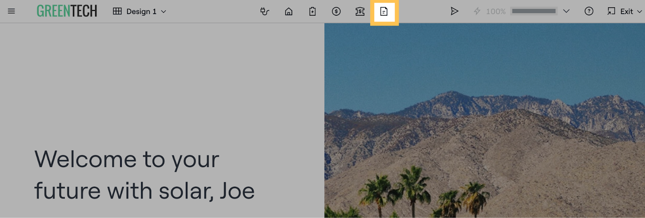The height and width of the screenshot is (218, 645).
Task: Click the Exit button
Action: (x=621, y=11)
